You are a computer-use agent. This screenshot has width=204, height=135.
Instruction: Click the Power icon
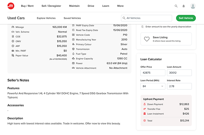click(x=73, y=63)
